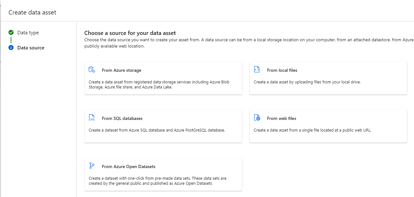Click the local files code-document icon
The image size is (414, 197).
pyautogui.click(x=257, y=70)
